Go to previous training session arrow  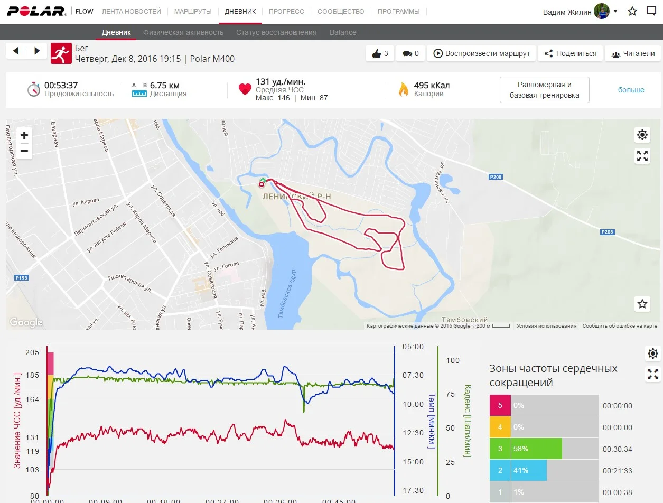pos(16,51)
